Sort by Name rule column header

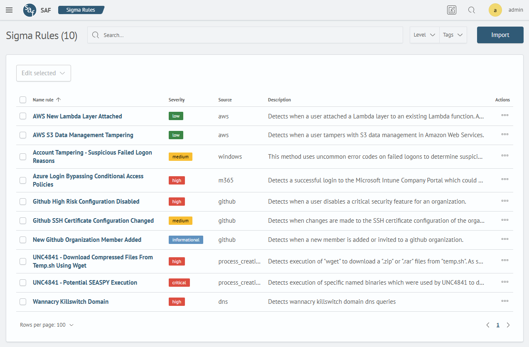pyautogui.click(x=43, y=100)
